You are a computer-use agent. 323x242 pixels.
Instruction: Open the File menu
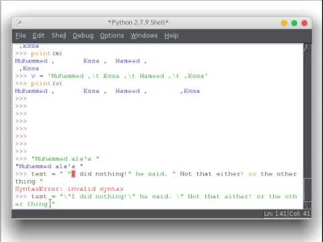21,36
